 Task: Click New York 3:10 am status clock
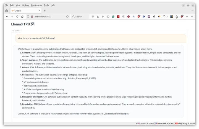point(164,123)
